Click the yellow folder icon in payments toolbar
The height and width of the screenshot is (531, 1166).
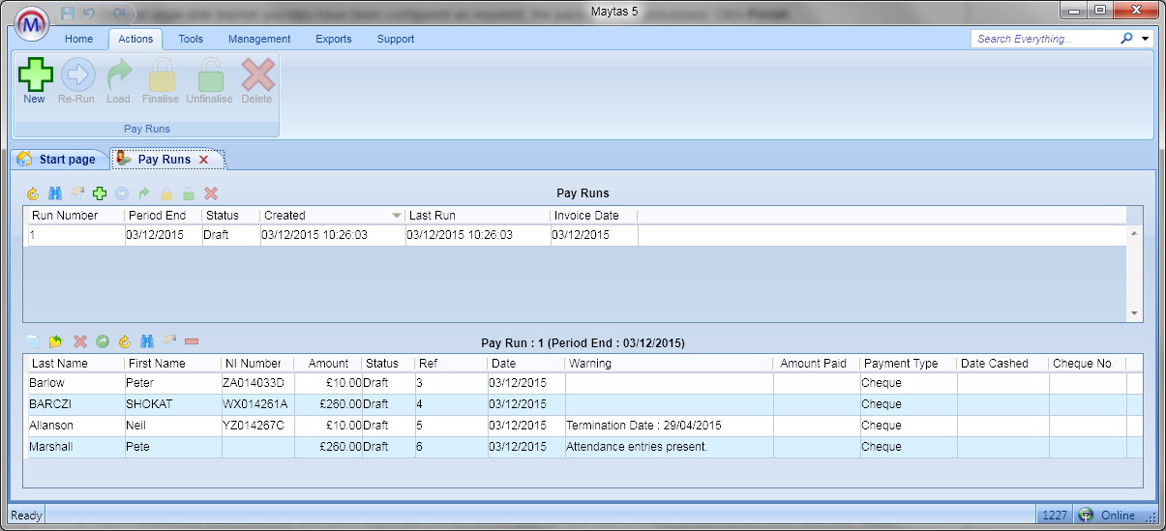55,341
